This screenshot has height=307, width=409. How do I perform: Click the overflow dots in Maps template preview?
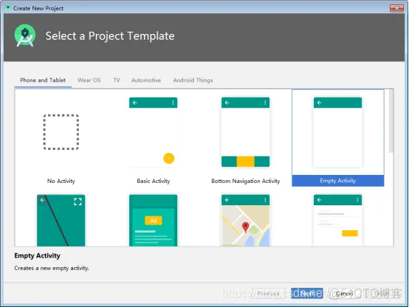(265, 200)
